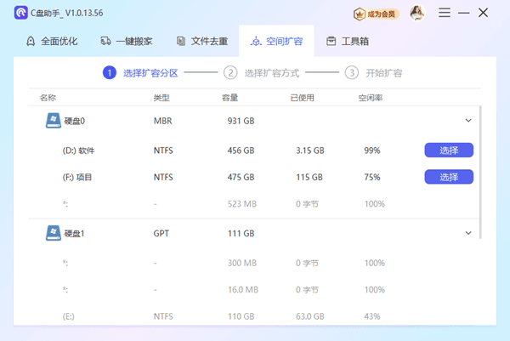
Task: Click the 硬盘0 disk icon
Action: [53, 121]
